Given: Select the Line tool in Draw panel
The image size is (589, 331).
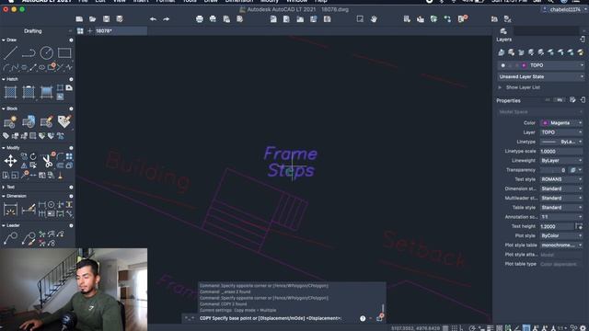Looking at the screenshot, I should (x=10, y=53).
